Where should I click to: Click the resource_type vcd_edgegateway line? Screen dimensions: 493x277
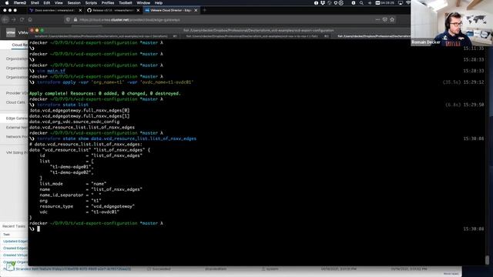(87, 207)
